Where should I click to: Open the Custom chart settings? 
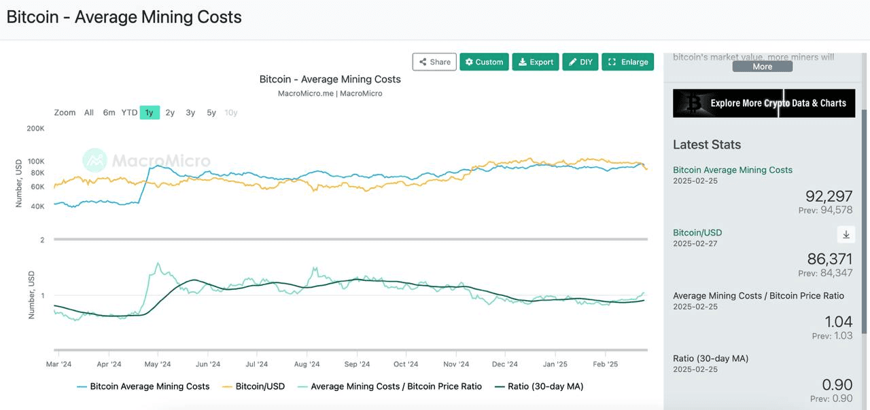tap(484, 62)
